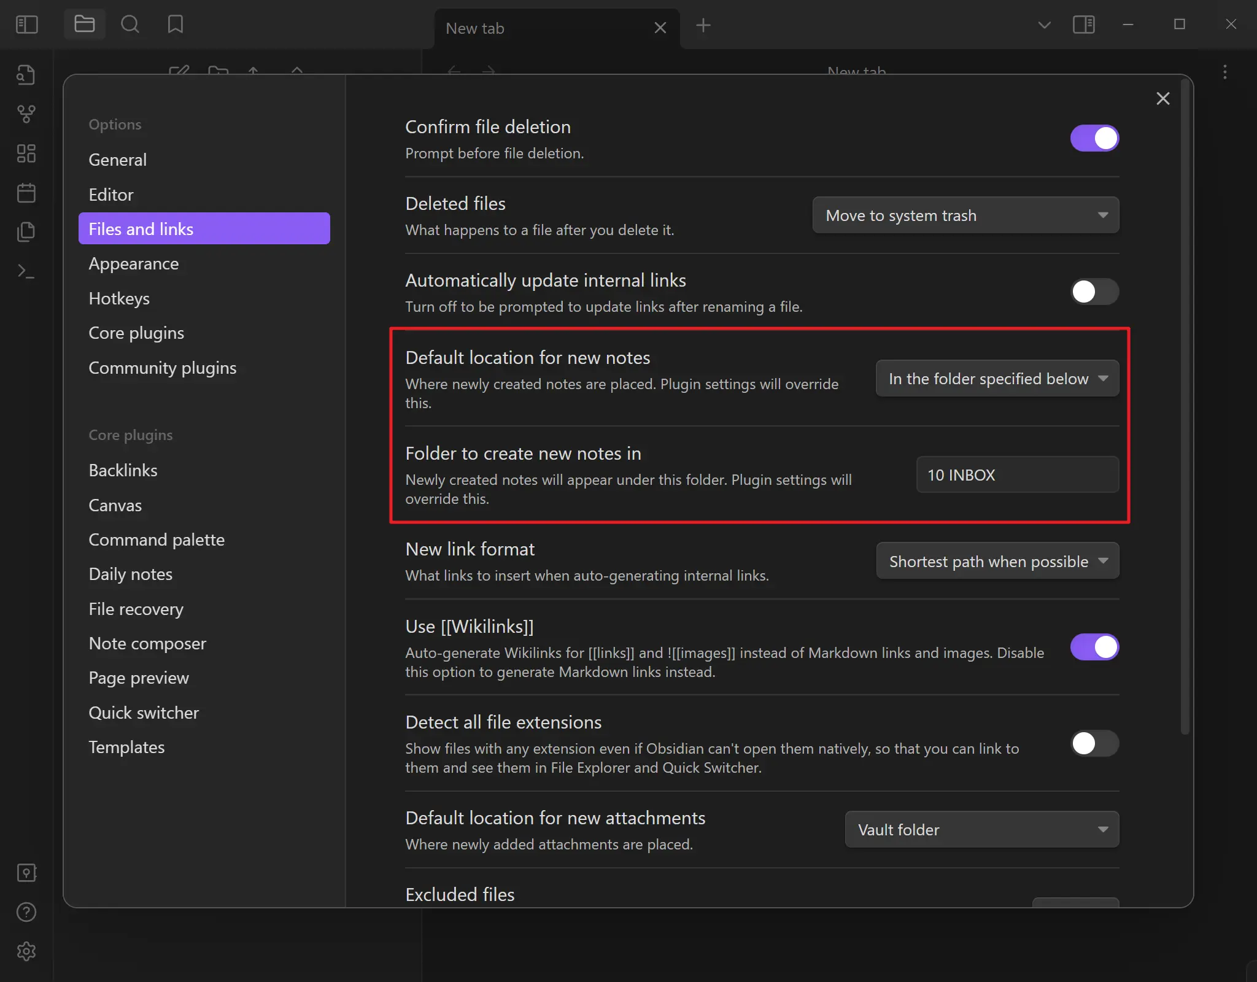Open the search sidebar icon
The height and width of the screenshot is (982, 1257).
130,24
